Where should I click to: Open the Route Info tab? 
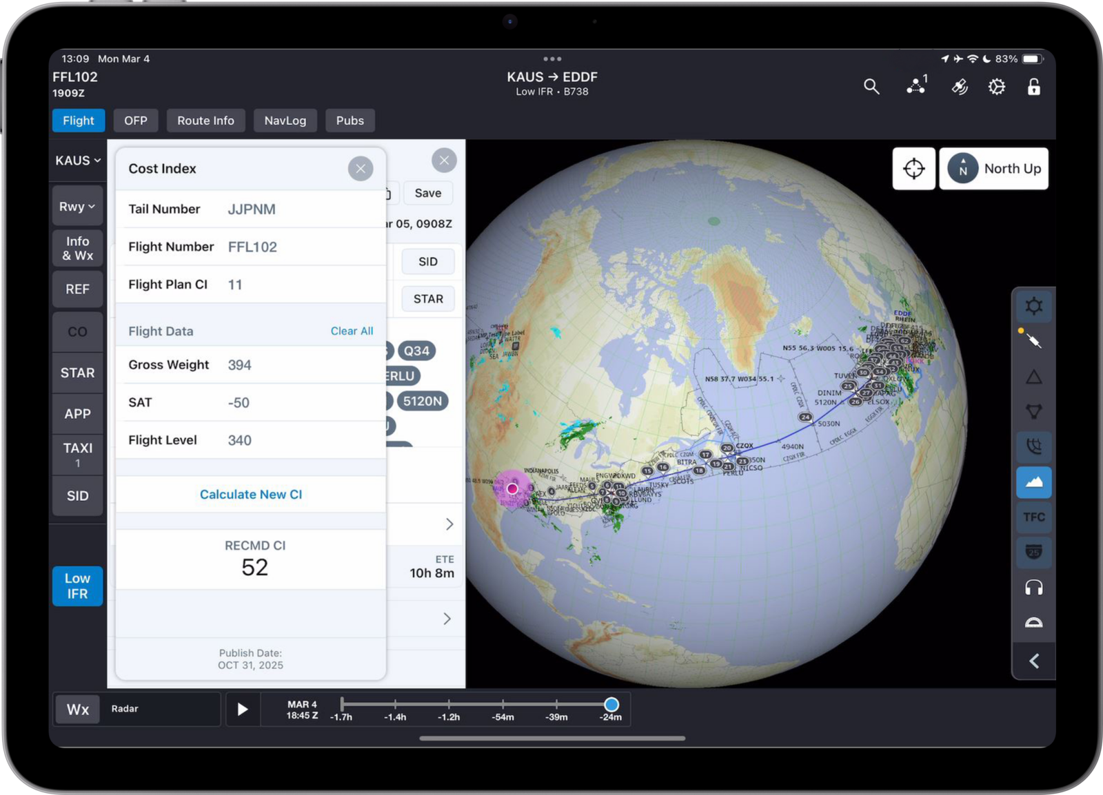[x=205, y=121]
